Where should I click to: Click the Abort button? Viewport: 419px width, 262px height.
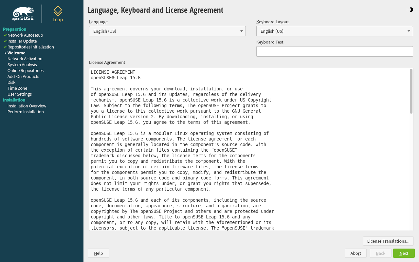point(356,253)
